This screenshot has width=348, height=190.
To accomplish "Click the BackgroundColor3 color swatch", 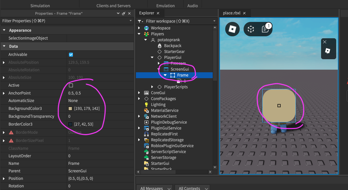I will click(70, 108).
